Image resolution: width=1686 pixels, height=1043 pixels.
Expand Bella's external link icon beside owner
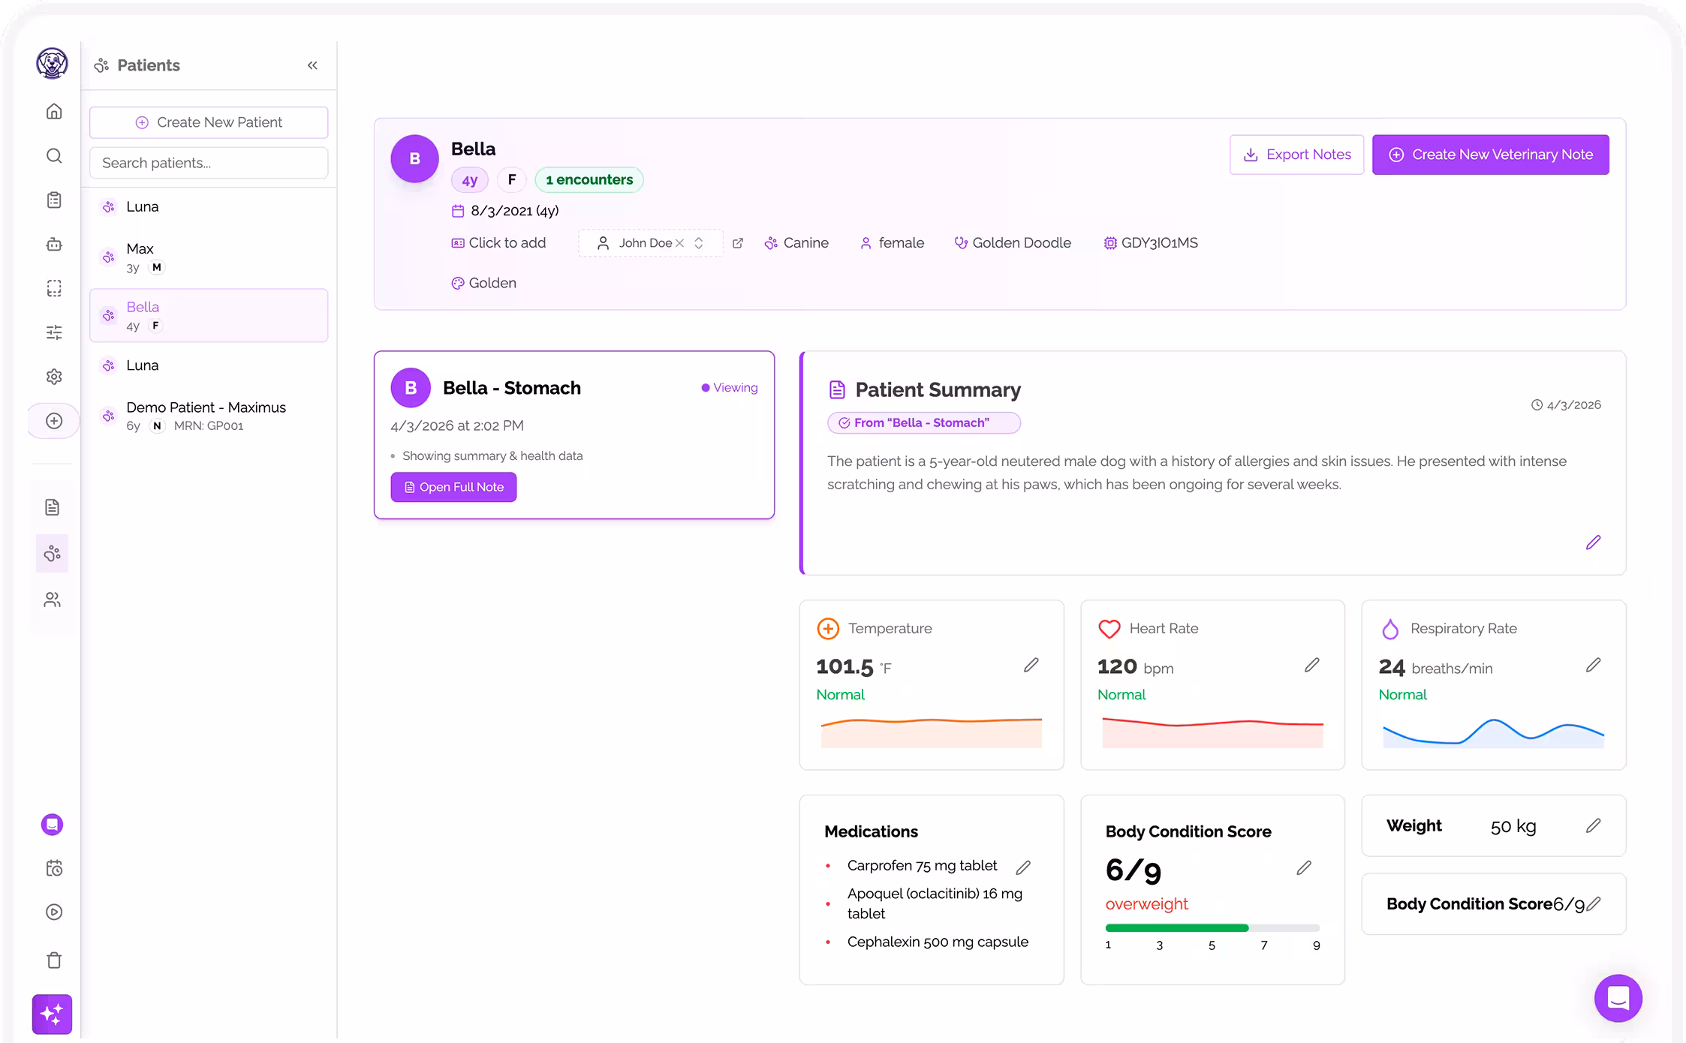tap(738, 242)
